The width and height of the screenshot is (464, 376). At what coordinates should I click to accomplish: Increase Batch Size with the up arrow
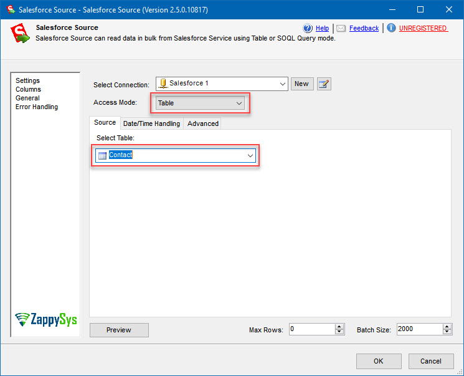point(447,327)
